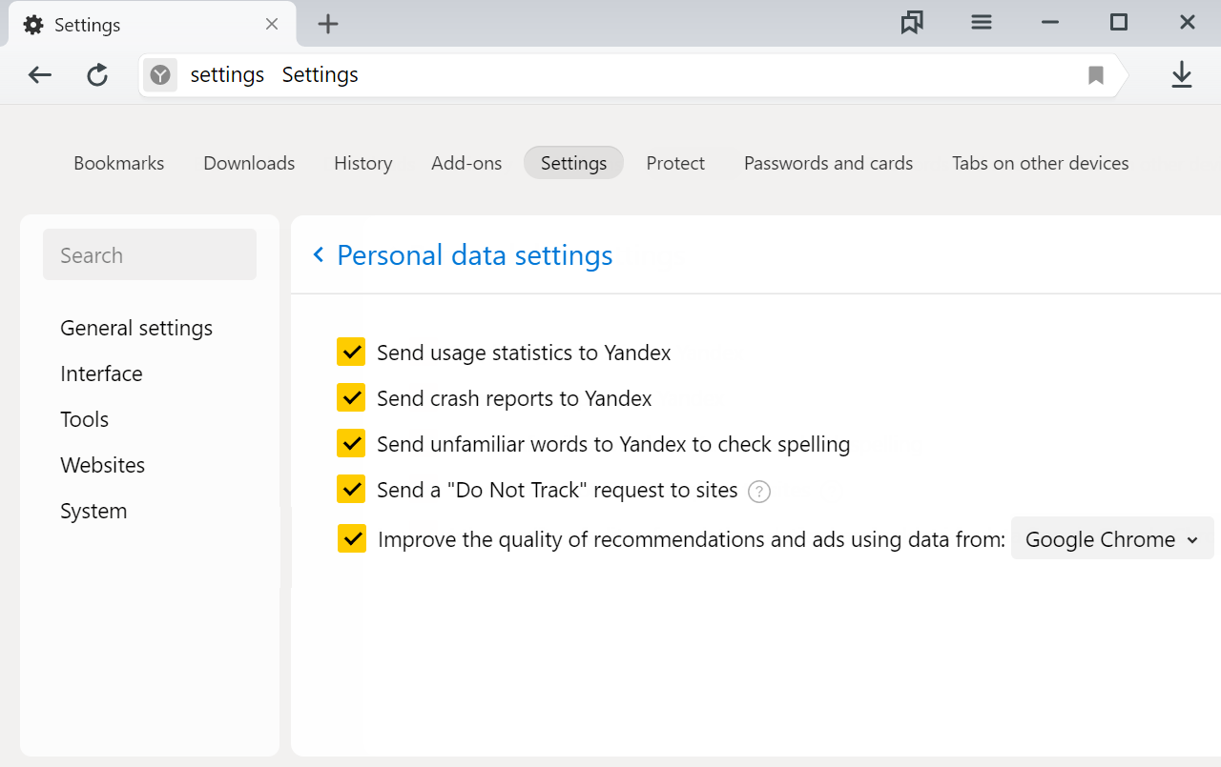
Task: Open the downloads arrow icon
Action: (1182, 75)
